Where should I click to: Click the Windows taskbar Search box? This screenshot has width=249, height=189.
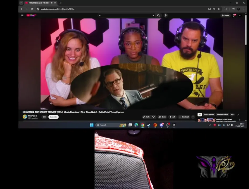(x=111, y=125)
